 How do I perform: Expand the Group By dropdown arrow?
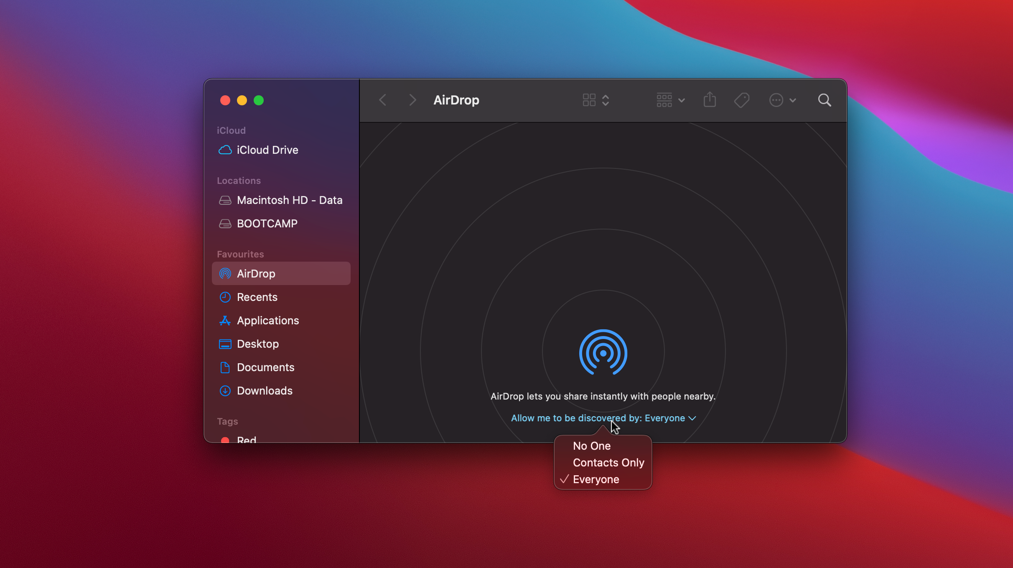pos(682,101)
